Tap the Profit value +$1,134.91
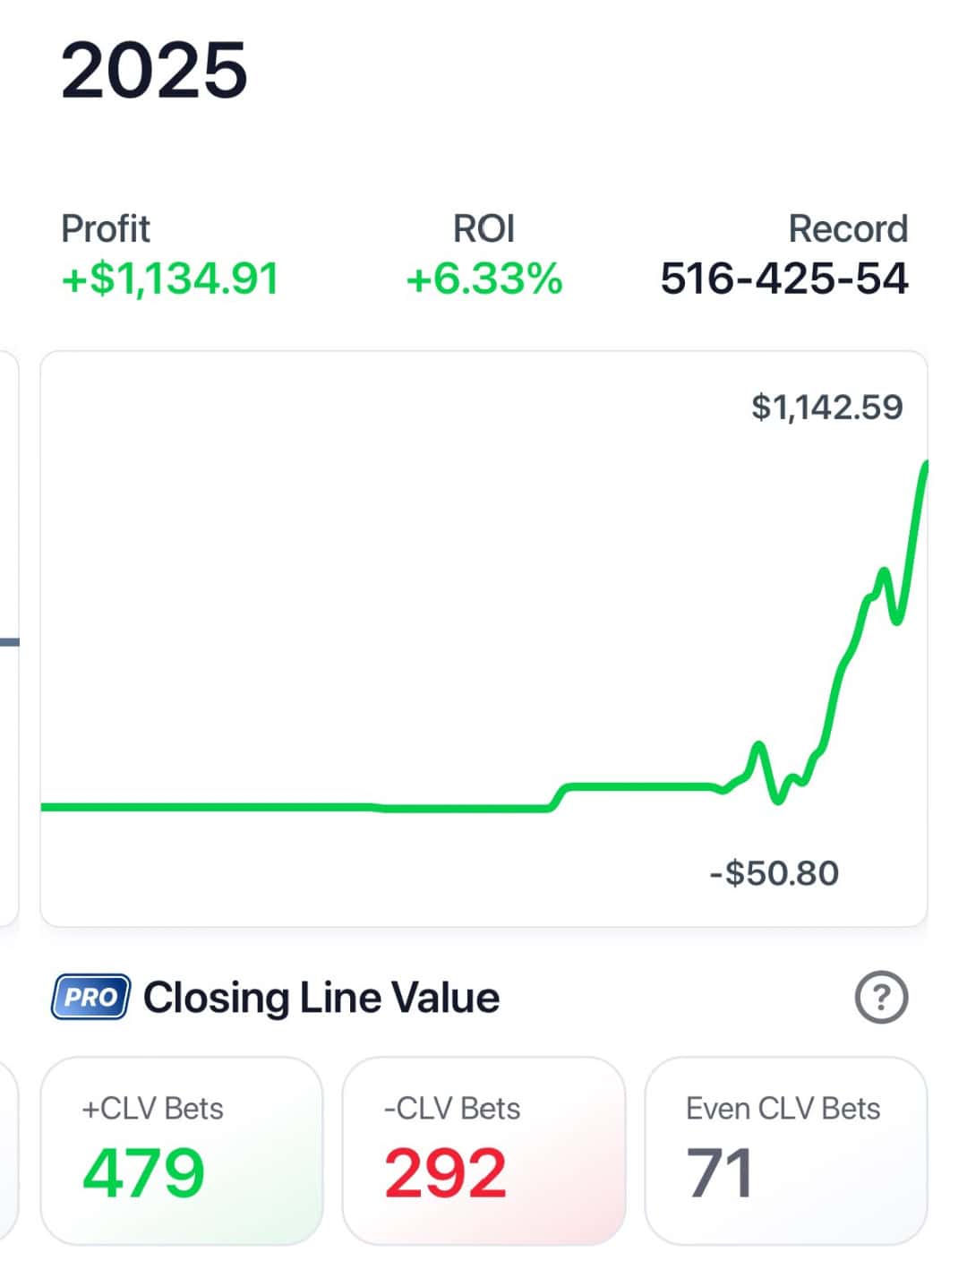 [x=170, y=279]
